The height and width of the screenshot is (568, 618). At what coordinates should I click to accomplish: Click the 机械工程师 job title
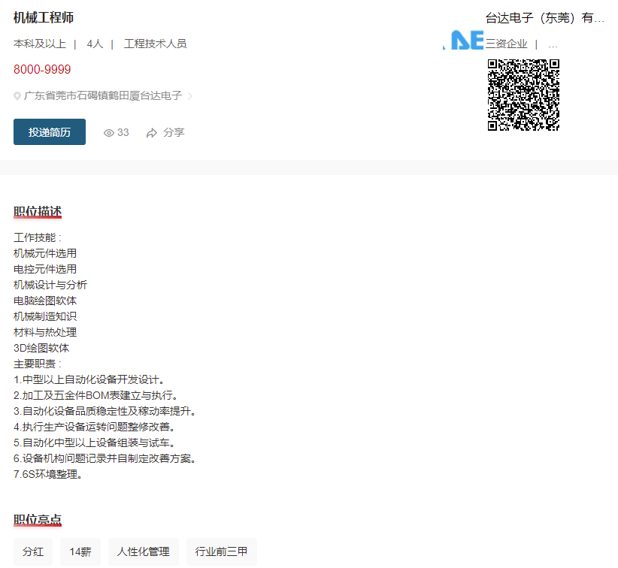pyautogui.click(x=44, y=18)
